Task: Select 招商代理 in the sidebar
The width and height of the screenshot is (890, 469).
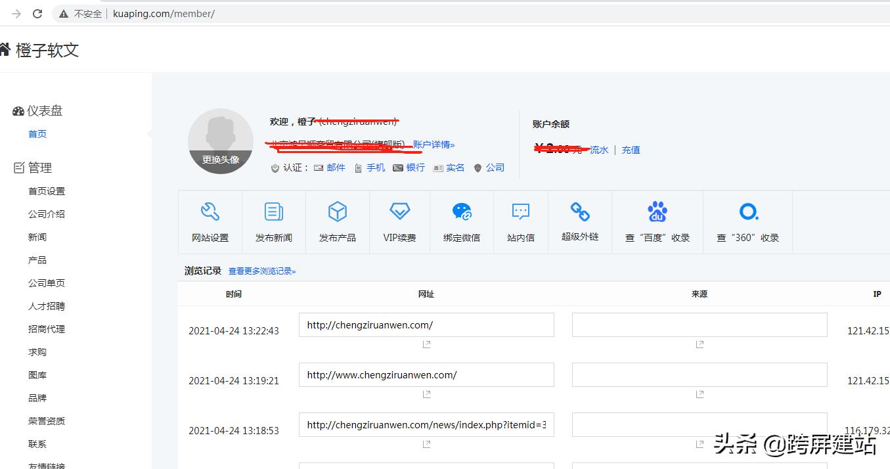Action: [x=47, y=329]
